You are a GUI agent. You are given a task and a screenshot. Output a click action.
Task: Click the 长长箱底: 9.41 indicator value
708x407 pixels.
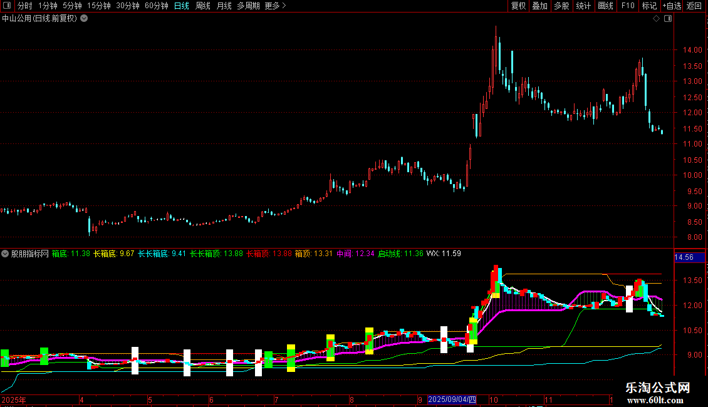[x=162, y=254]
